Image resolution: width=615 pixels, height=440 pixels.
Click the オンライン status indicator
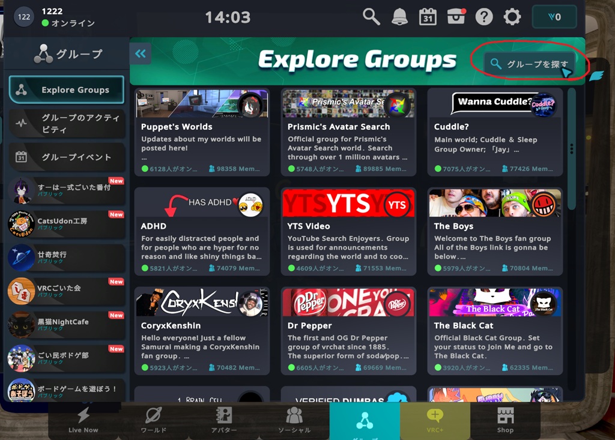point(68,23)
